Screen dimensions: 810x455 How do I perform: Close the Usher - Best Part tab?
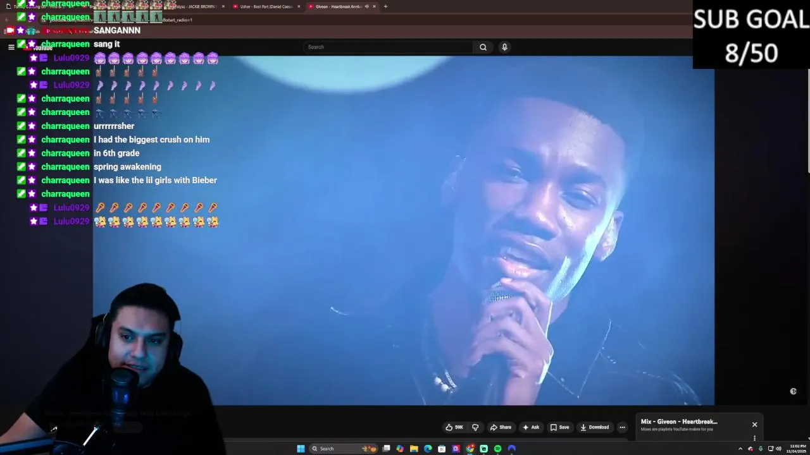[x=298, y=6]
